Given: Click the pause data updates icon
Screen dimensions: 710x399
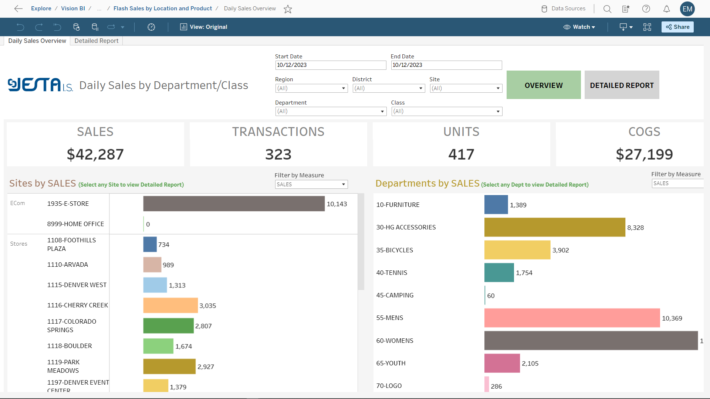Looking at the screenshot, I should 95,27.
